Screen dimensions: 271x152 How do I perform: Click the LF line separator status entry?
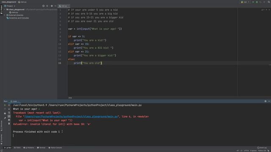[241, 151]
